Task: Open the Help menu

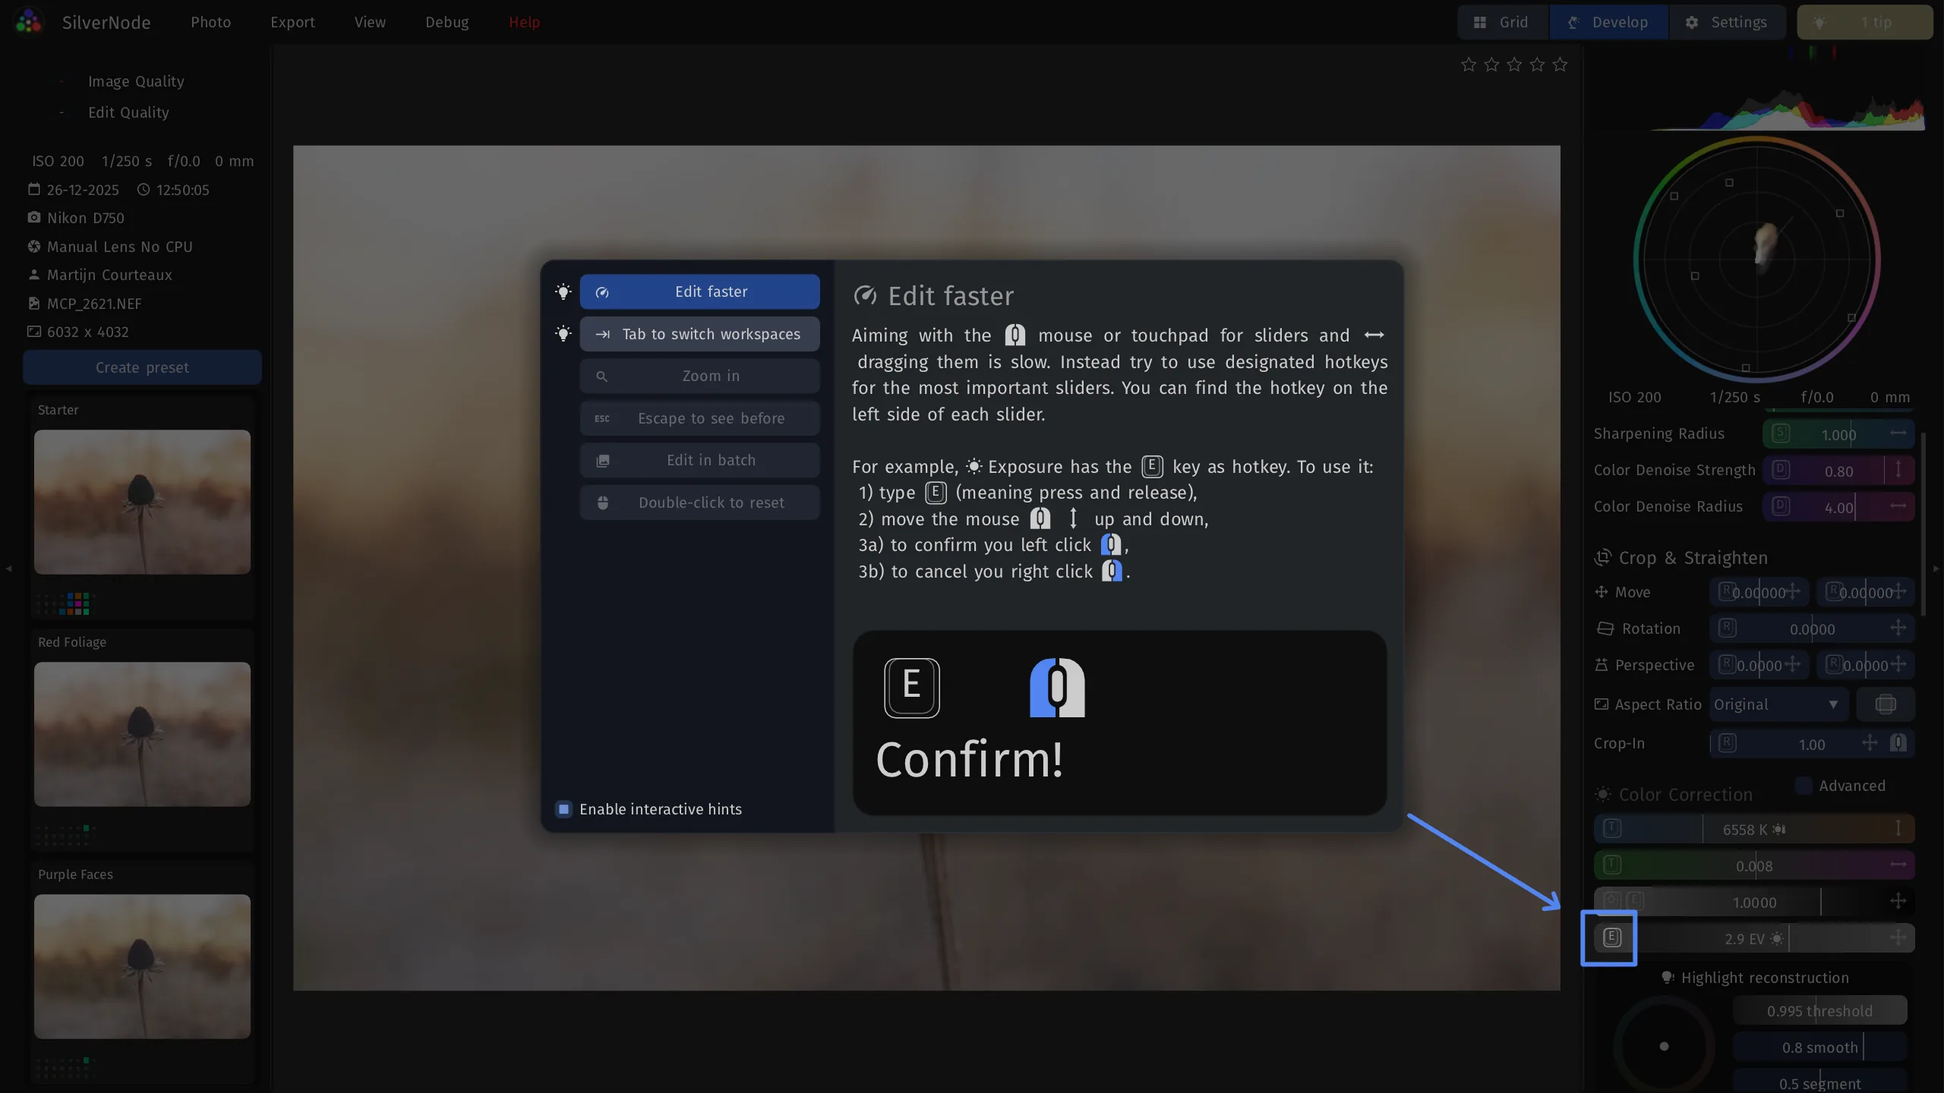Action: click(x=524, y=22)
